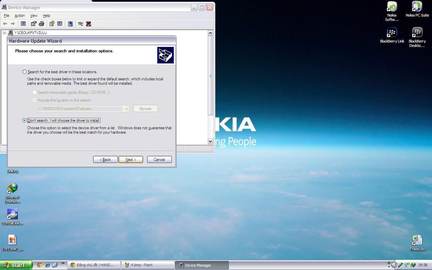Collapse the Y1CEOUKFXTVZULU computer tree node

point(4,33)
